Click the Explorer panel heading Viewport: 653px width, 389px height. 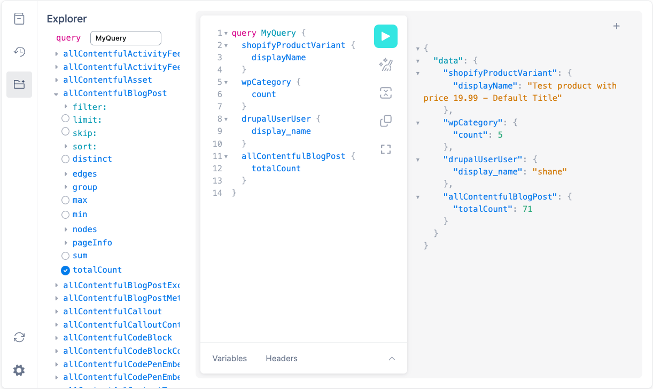pos(67,19)
